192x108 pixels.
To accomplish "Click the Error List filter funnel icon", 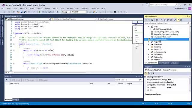I will [x=7, y=80].
